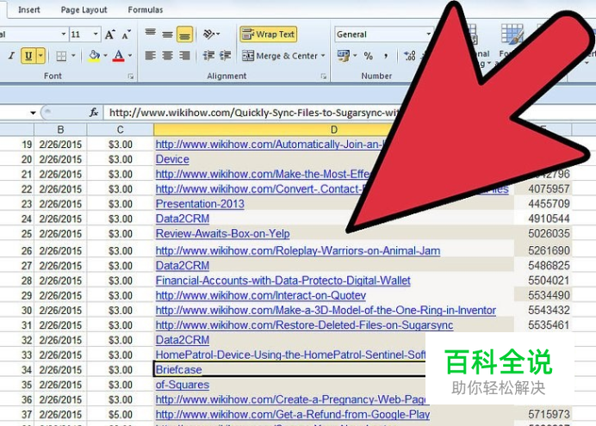Click Merge & Center
596x426 pixels.
tap(280, 56)
